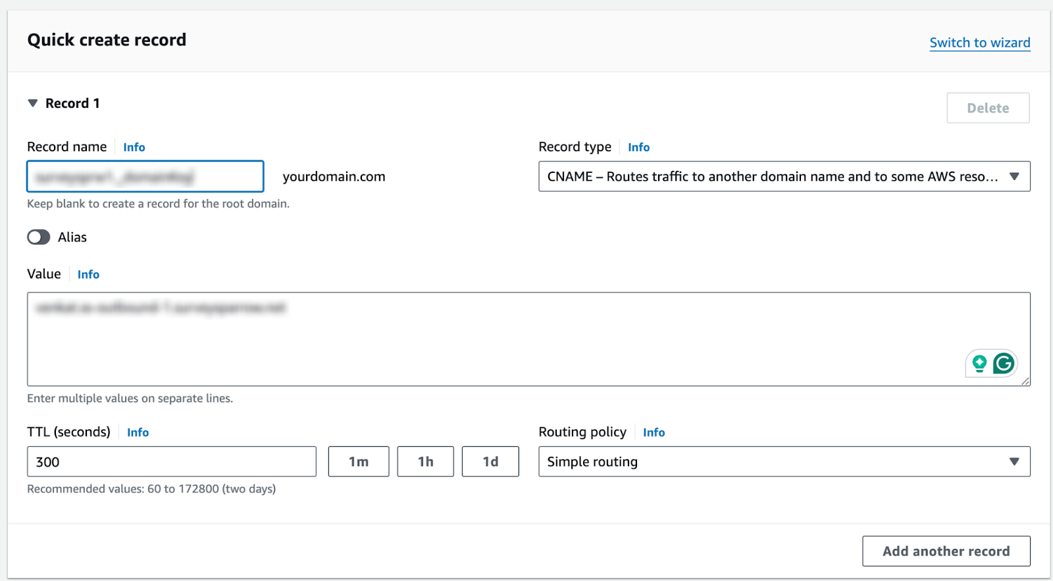Click inside the Value text area

(494, 342)
